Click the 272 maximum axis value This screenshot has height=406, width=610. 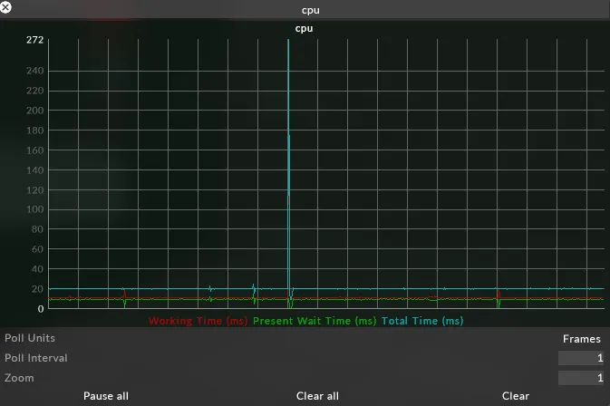35,40
